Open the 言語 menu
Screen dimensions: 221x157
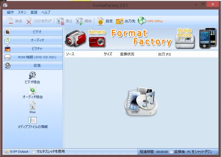pyautogui.click(x=34, y=12)
